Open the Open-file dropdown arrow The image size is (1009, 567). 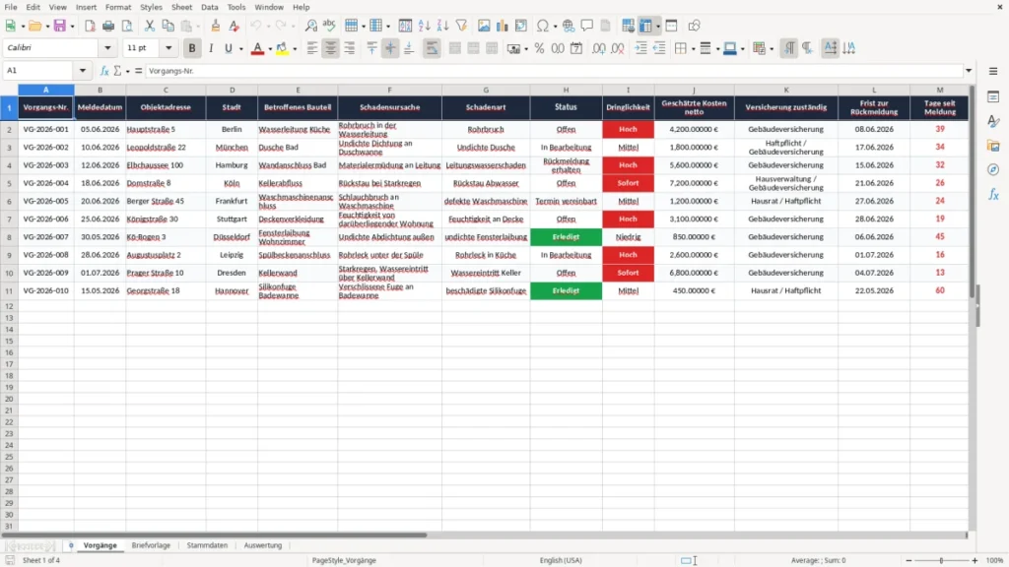click(47, 27)
